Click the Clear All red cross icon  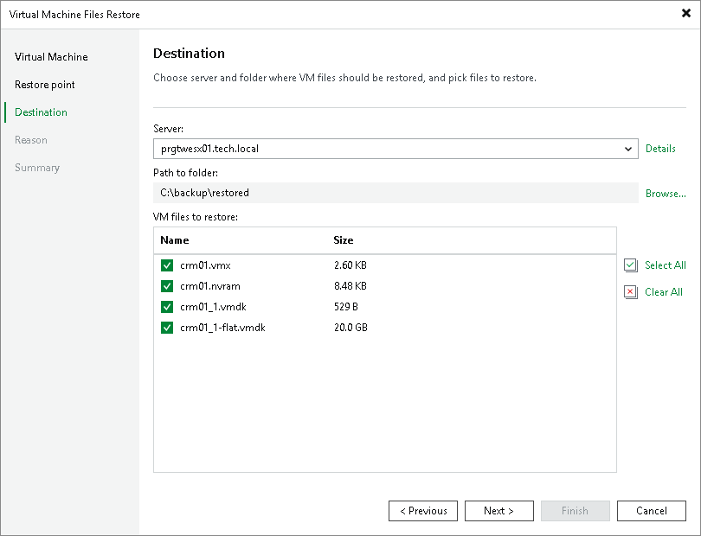click(631, 292)
